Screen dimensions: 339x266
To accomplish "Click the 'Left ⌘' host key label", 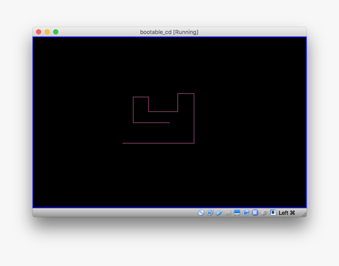I will (287, 213).
